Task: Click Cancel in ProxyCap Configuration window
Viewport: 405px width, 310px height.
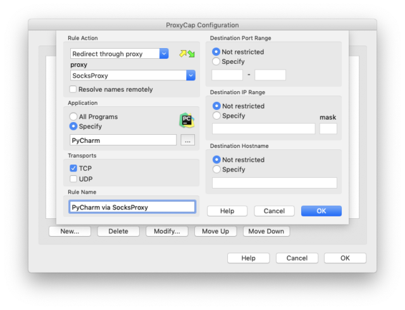Action: click(297, 258)
